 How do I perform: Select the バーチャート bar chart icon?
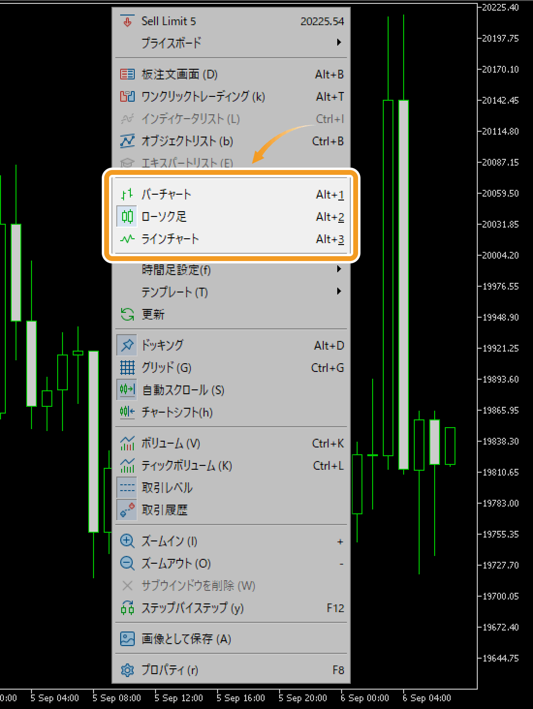(127, 194)
